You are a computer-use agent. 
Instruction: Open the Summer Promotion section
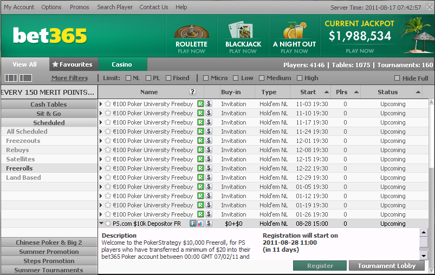point(49,252)
